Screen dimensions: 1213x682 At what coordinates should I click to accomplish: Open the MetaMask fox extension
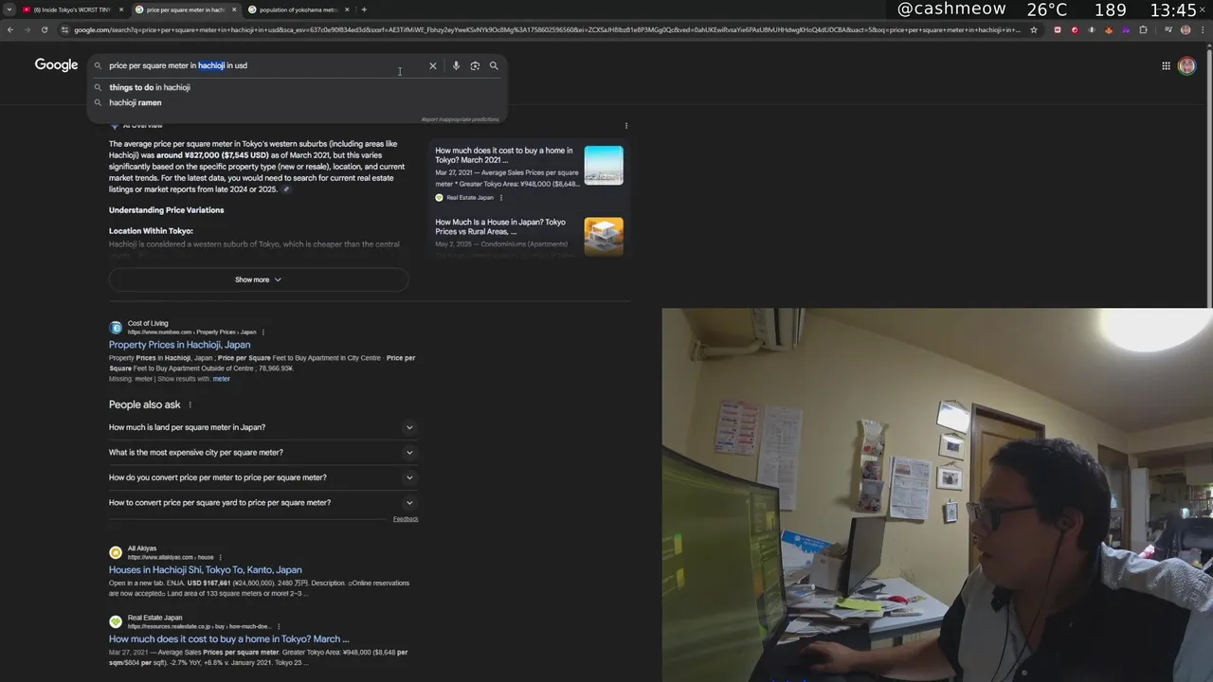tap(1109, 29)
